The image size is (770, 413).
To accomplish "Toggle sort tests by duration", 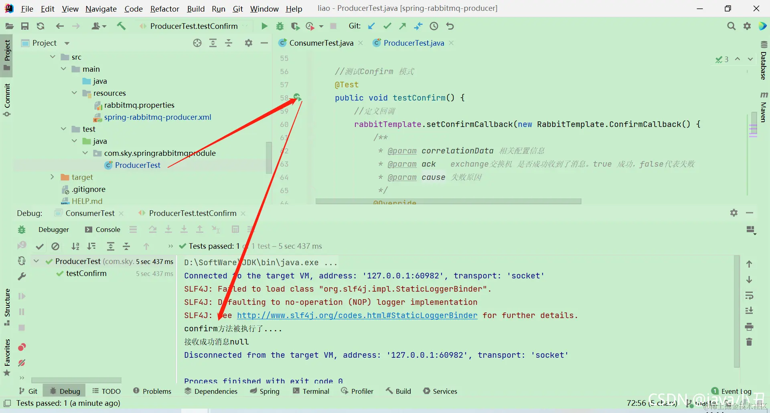I will (92, 246).
